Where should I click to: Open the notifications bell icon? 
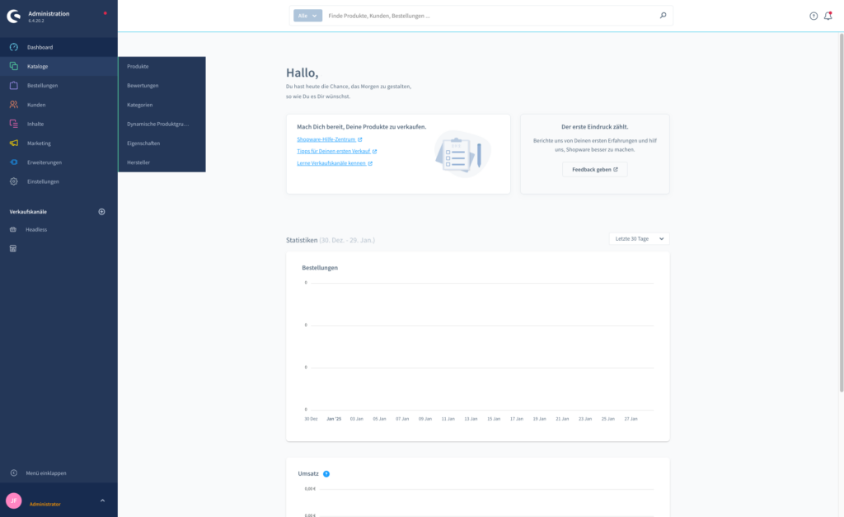click(828, 16)
